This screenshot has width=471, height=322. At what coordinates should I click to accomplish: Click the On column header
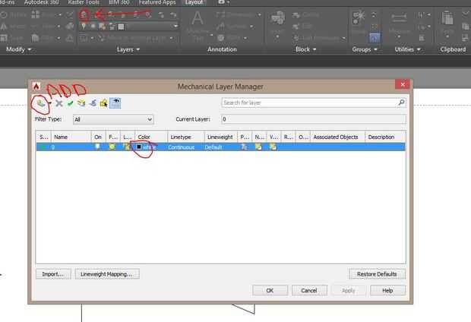point(98,137)
